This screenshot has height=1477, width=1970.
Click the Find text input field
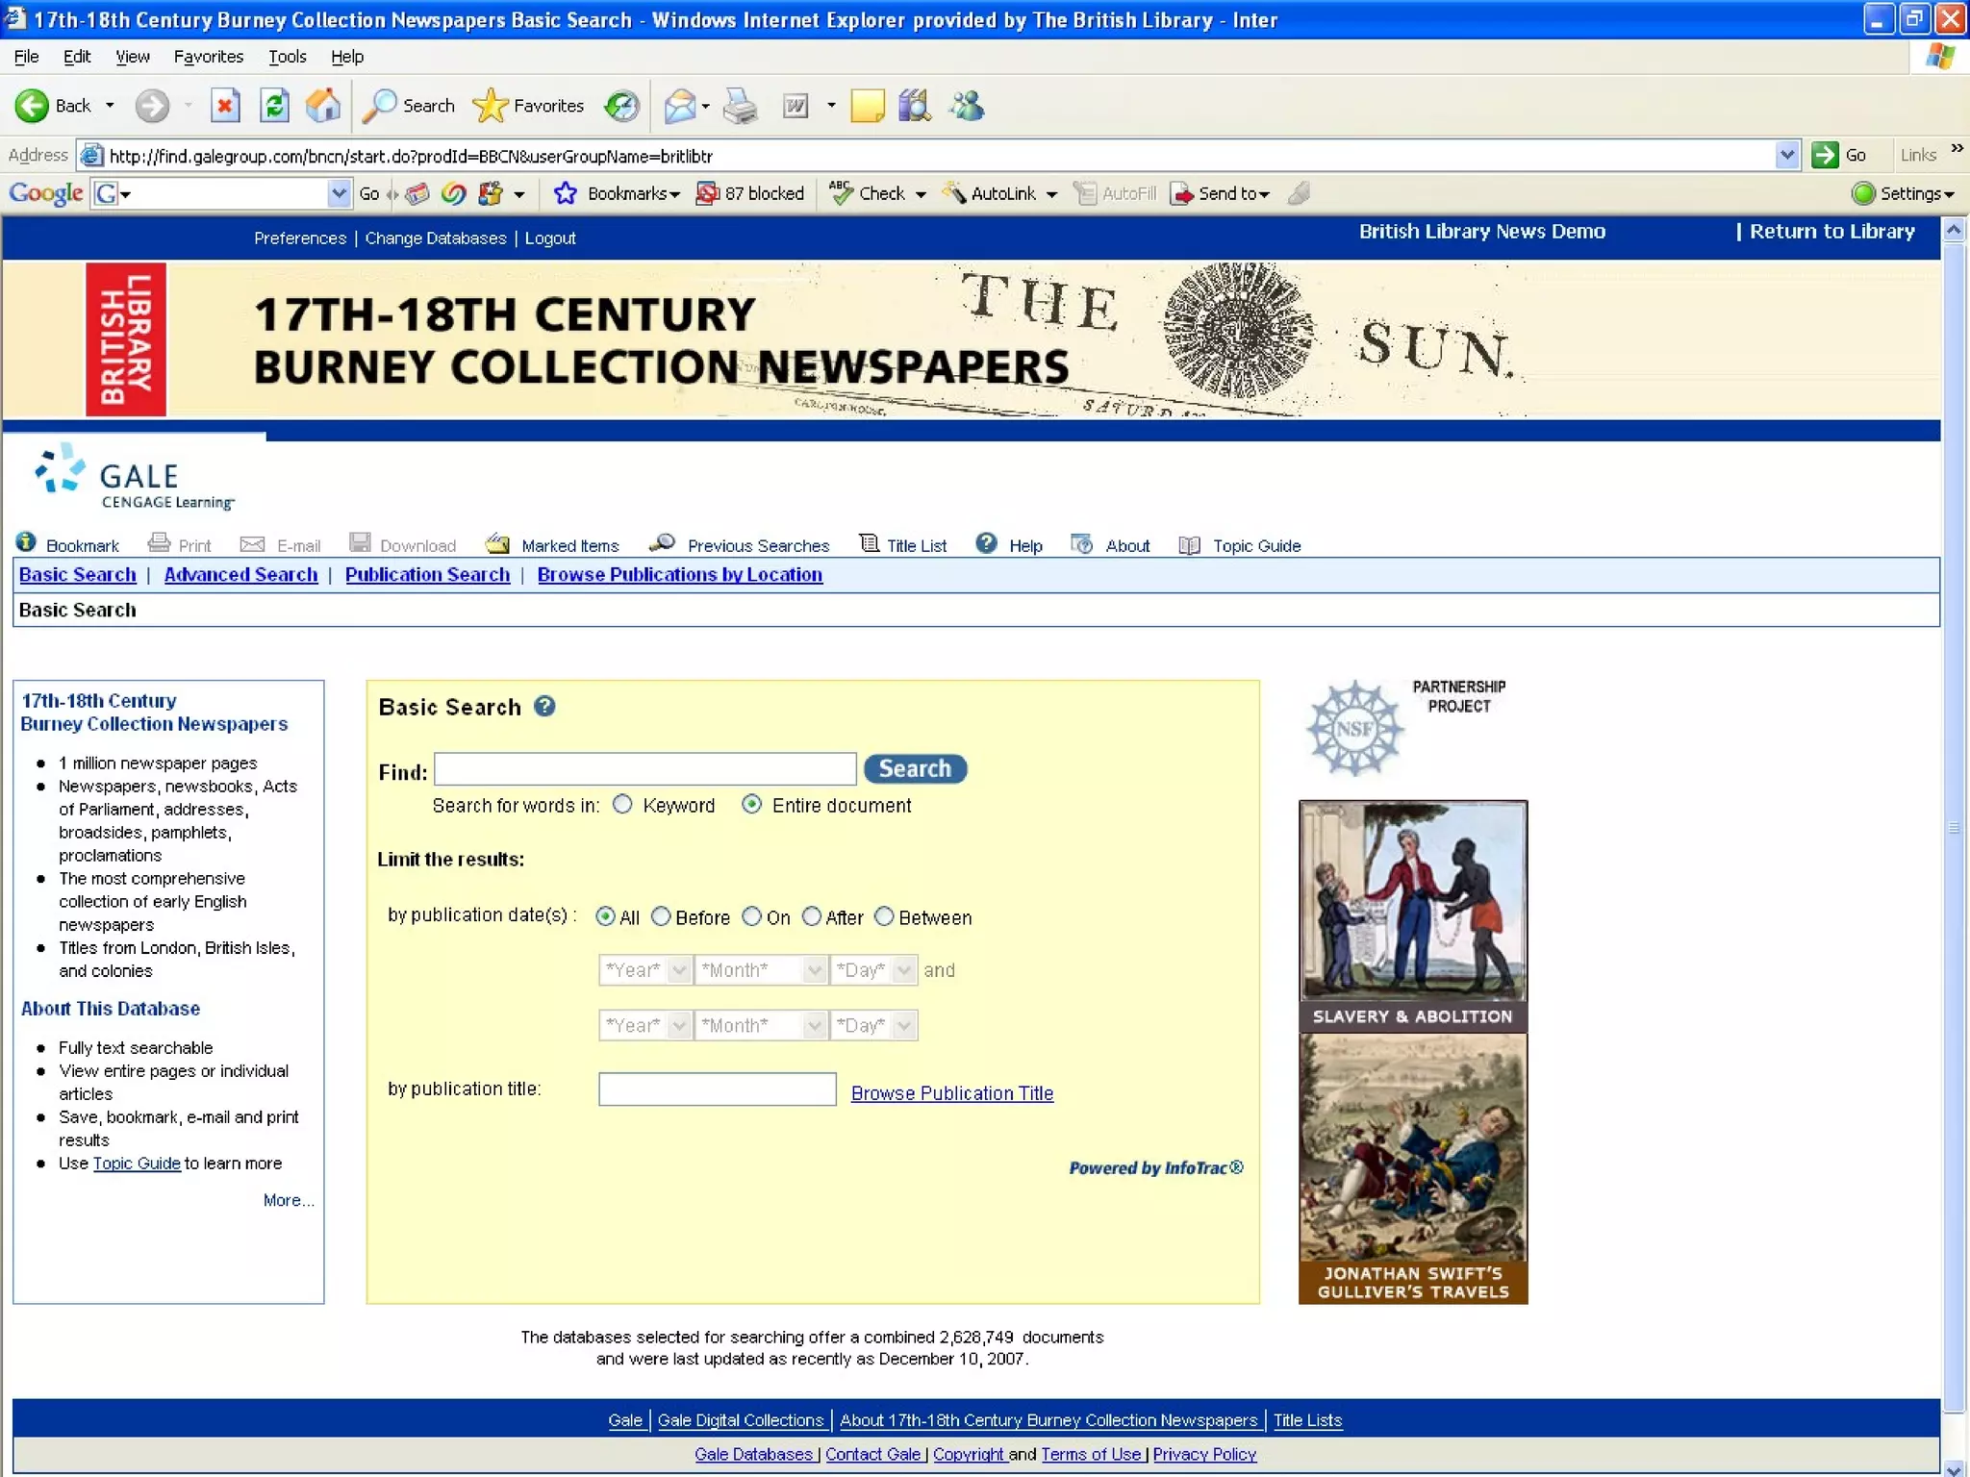click(644, 769)
